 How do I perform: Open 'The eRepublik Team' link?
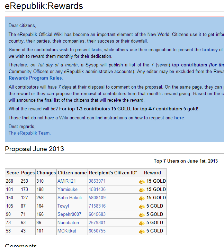29,133
